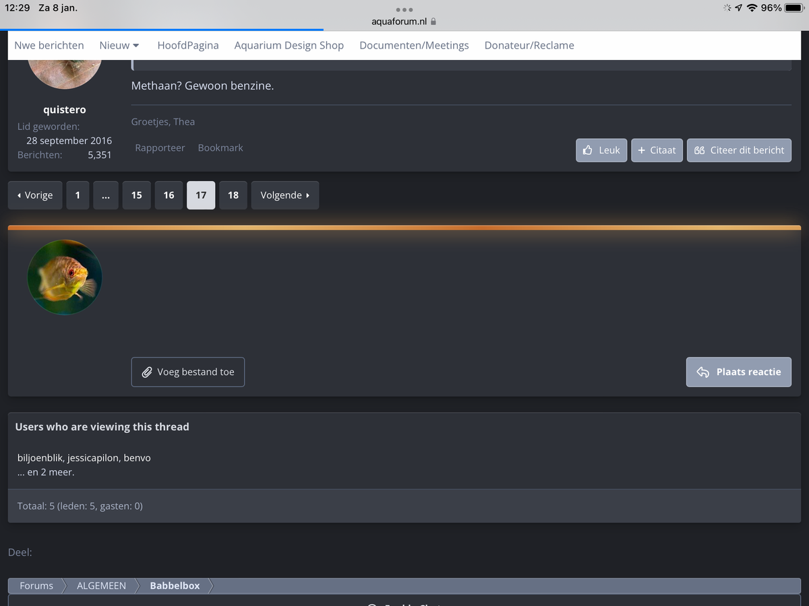Submit reply using Plaats reactie
809x606 pixels.
pyautogui.click(x=738, y=372)
